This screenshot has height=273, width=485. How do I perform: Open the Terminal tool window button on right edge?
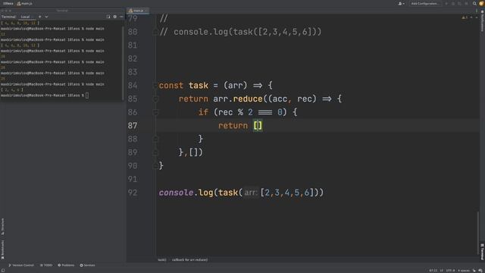pyautogui.click(x=482, y=252)
